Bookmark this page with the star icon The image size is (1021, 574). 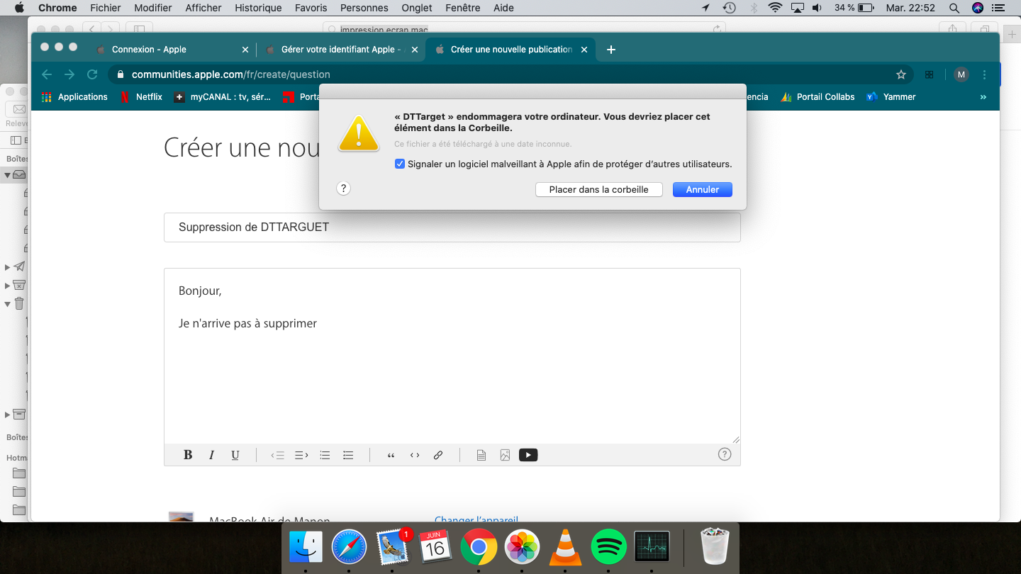901,74
